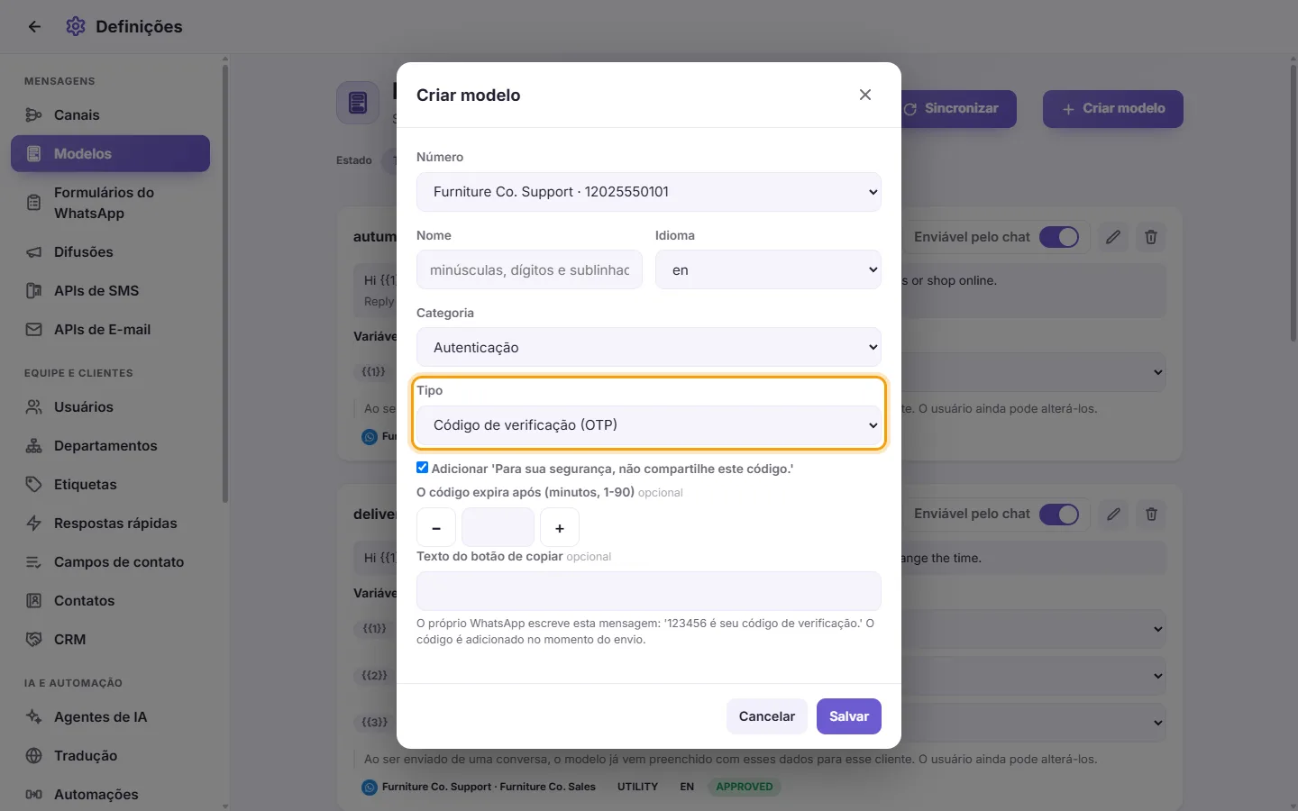Open the Idioma dropdown set to en

(x=768, y=269)
